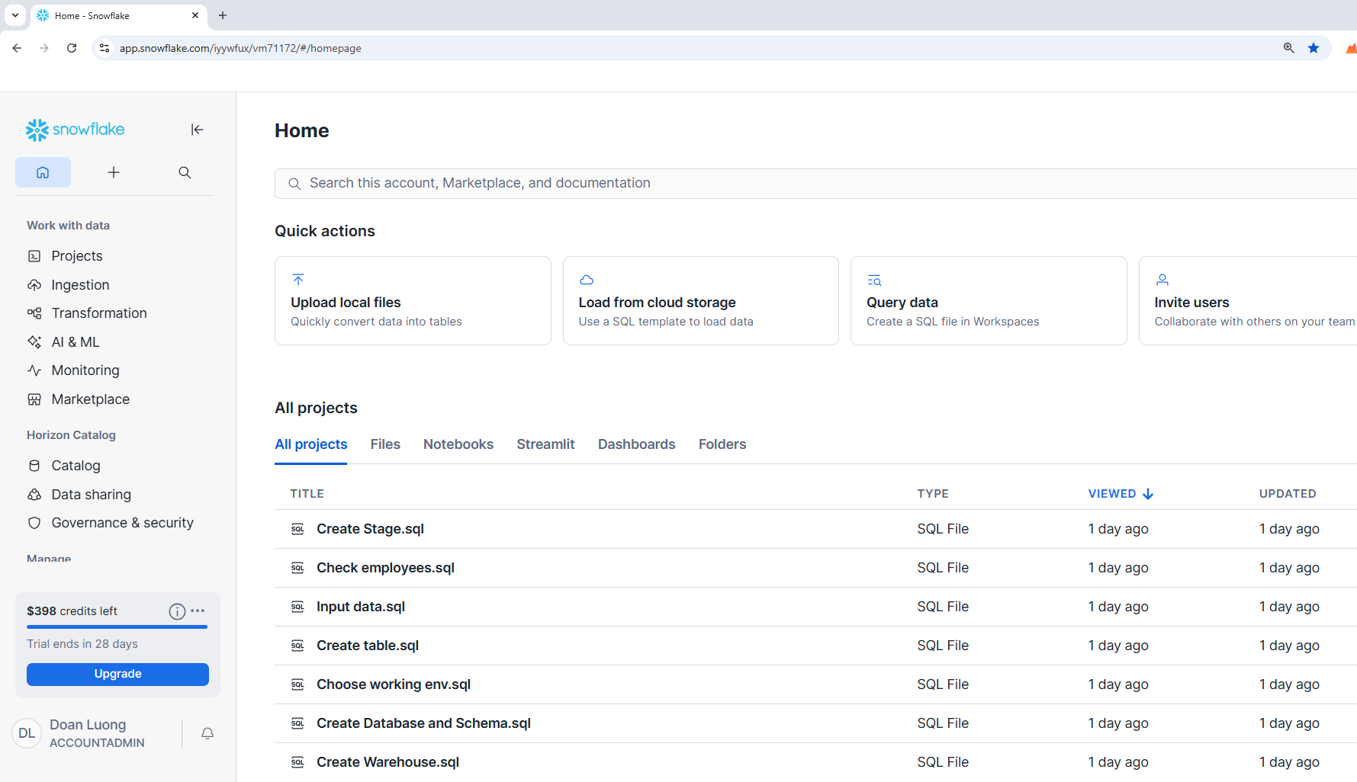This screenshot has height=782, width=1357.
Task: Select the Data sharing icon
Action: coord(34,494)
